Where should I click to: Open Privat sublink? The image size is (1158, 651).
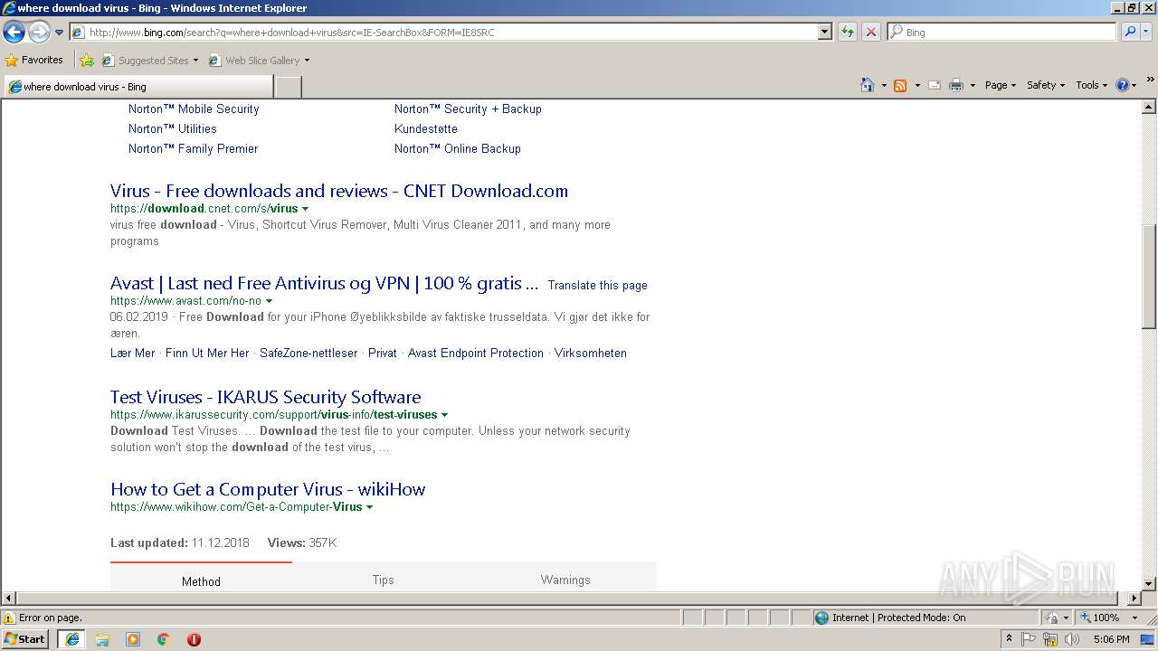pyautogui.click(x=383, y=353)
